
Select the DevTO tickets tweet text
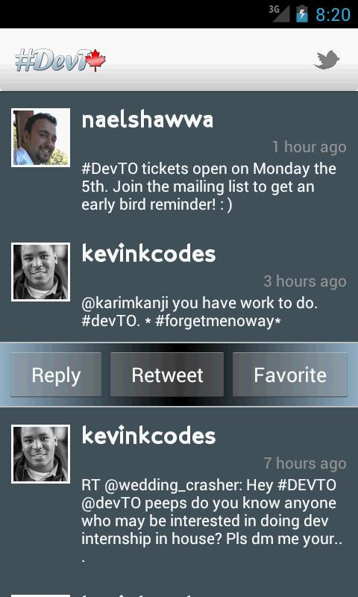[x=209, y=187]
